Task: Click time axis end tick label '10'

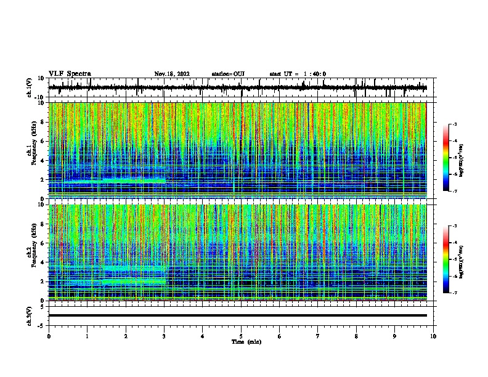Action: pyautogui.click(x=433, y=336)
